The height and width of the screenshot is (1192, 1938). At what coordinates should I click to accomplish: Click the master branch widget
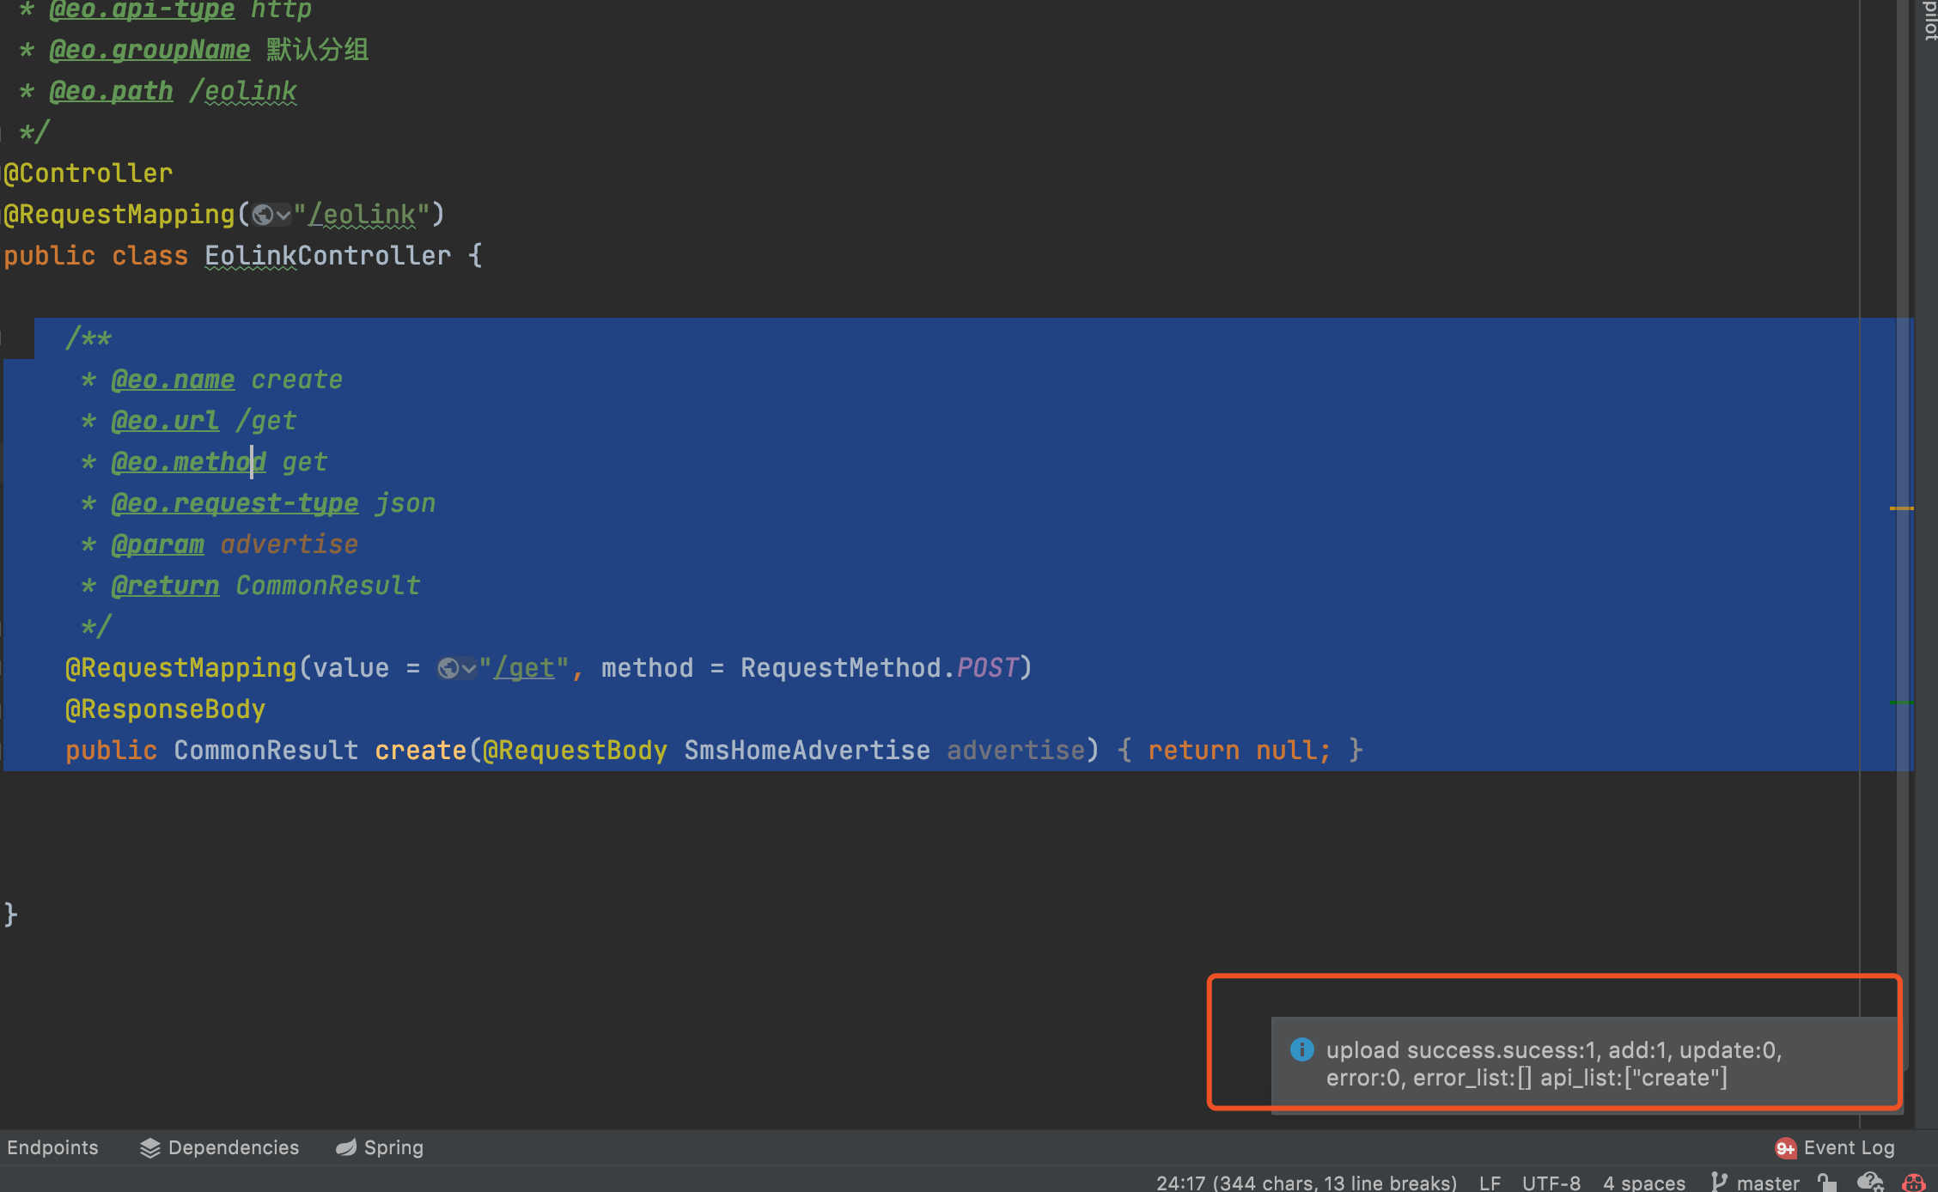(1755, 1183)
